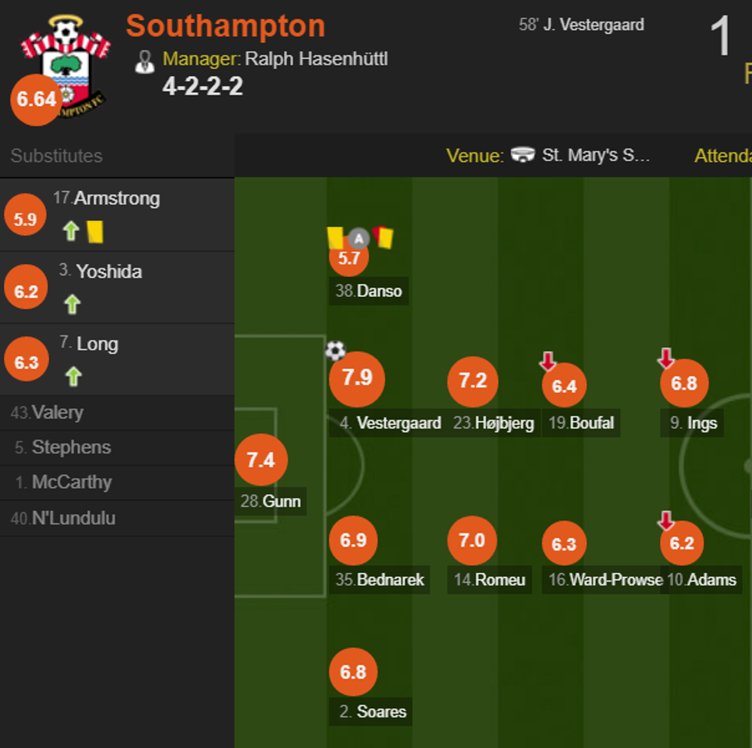Click the red substituted-off arrow on Adams
This screenshot has width=752, height=748.
click(x=665, y=521)
